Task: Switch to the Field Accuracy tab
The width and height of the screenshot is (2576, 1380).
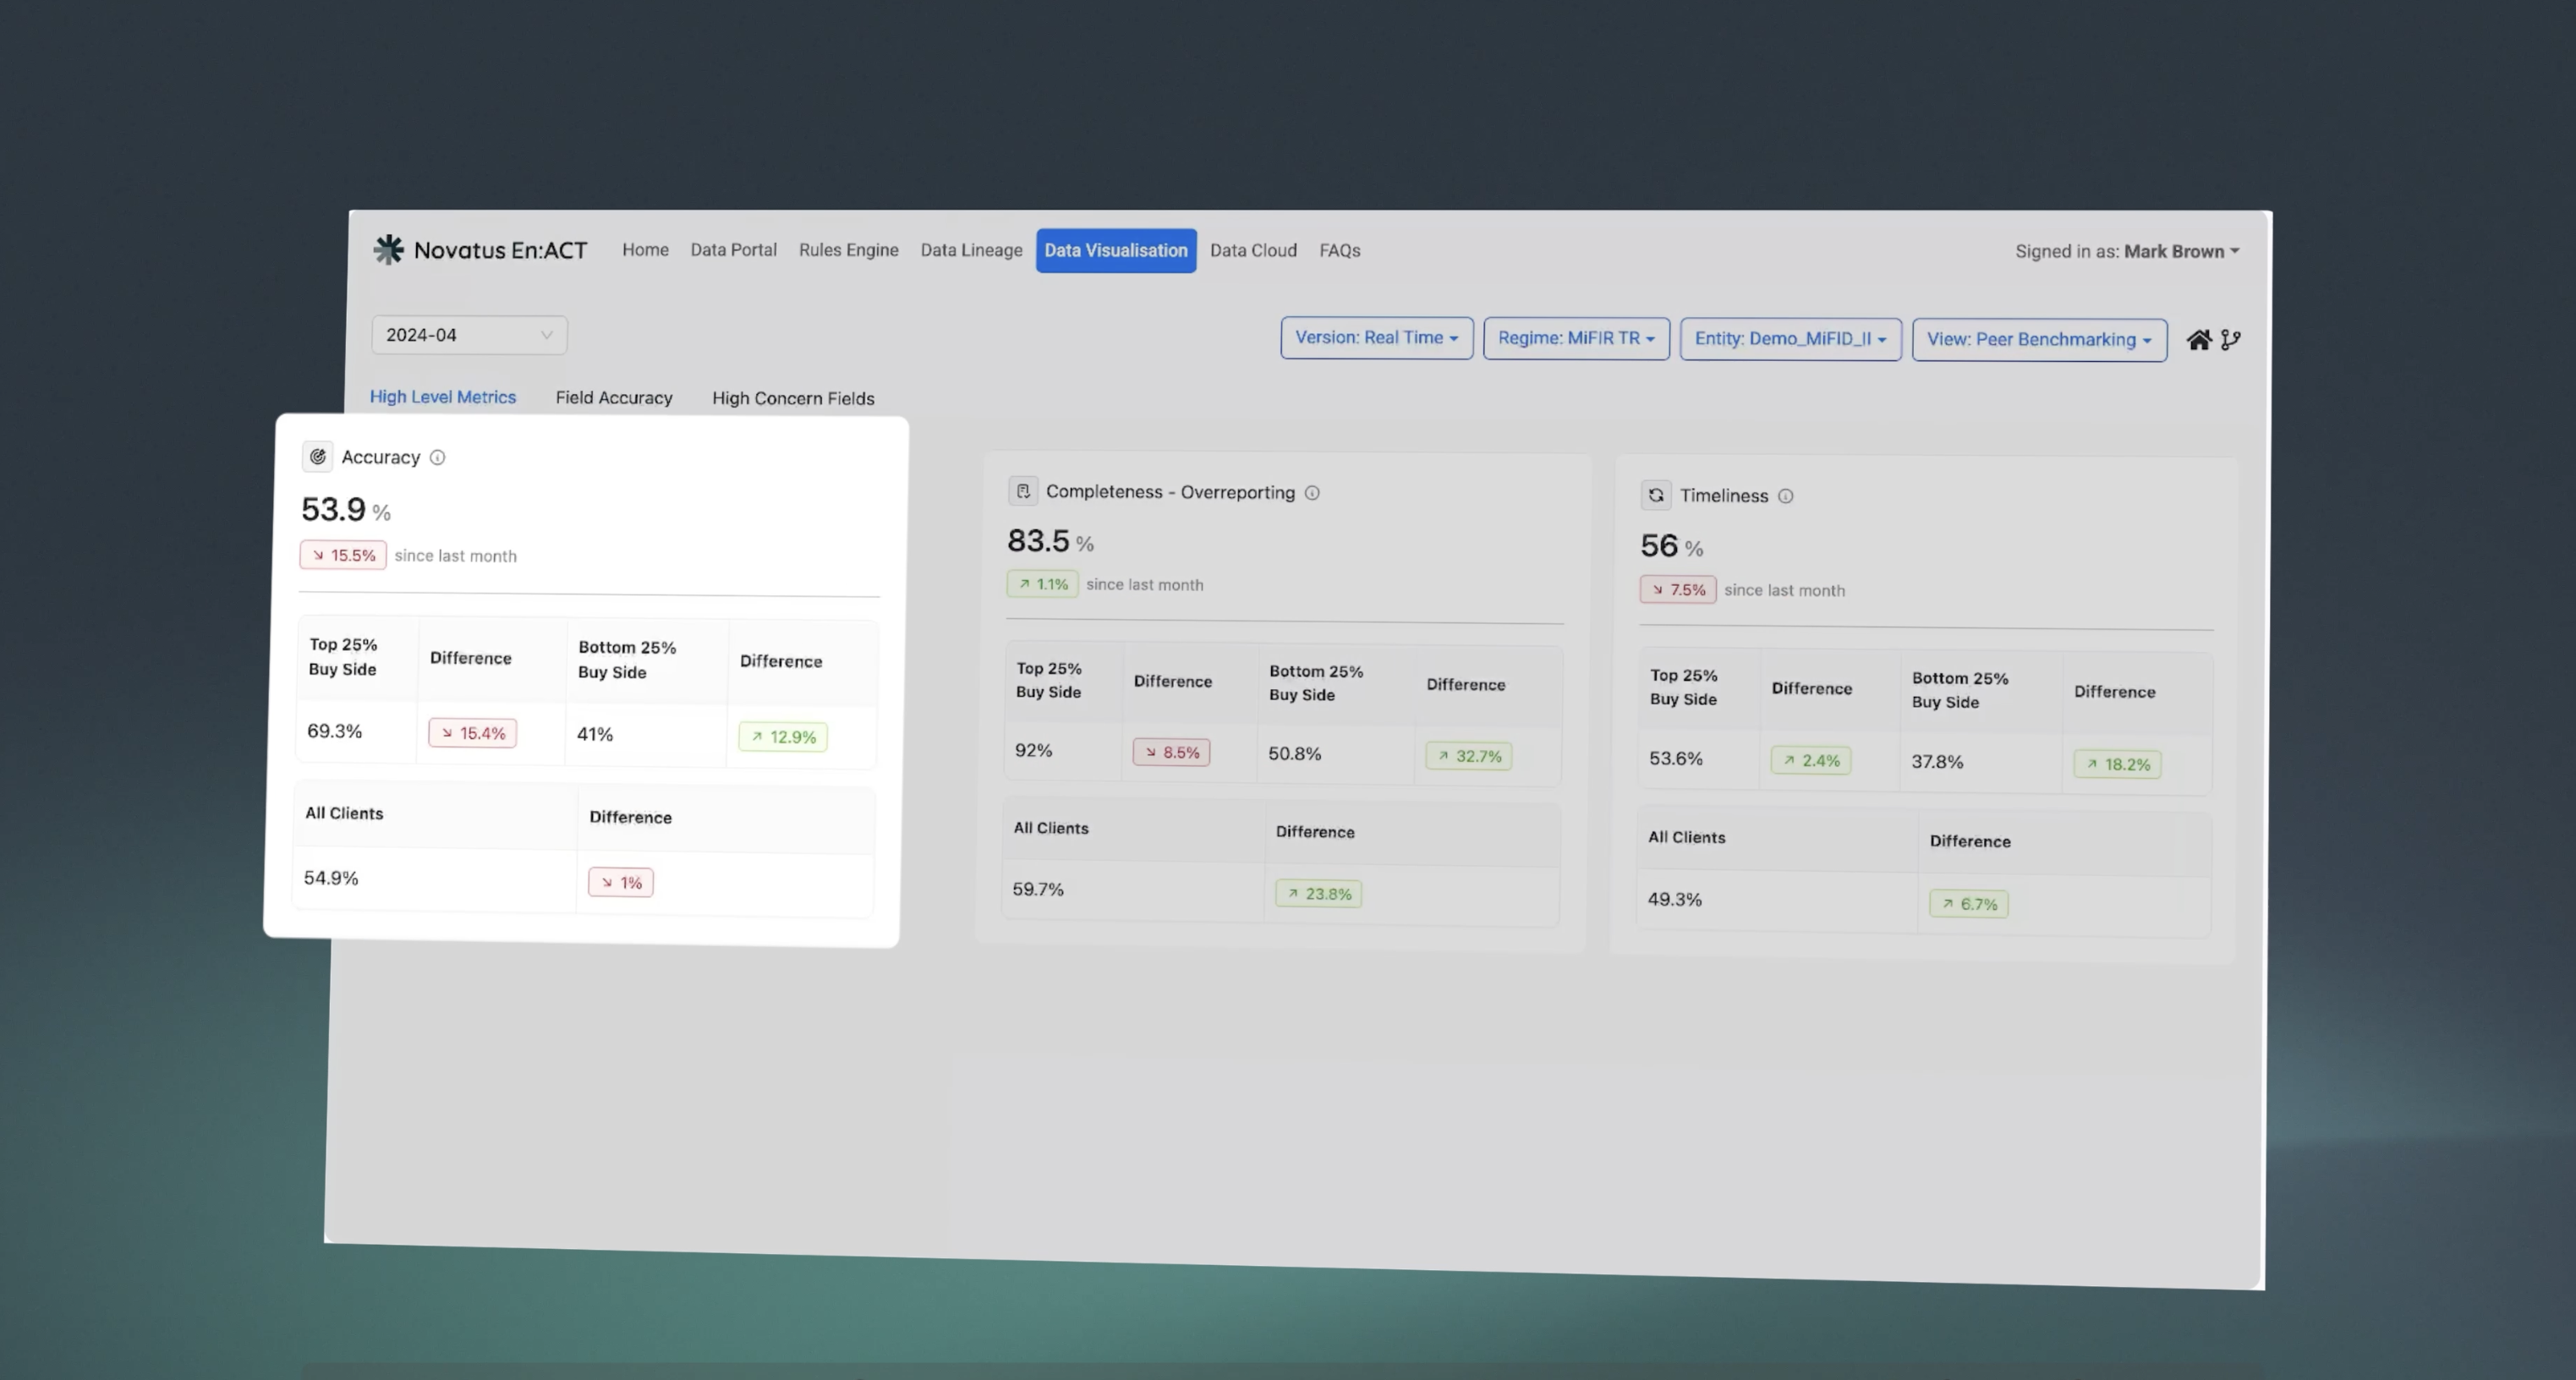Action: click(x=614, y=398)
